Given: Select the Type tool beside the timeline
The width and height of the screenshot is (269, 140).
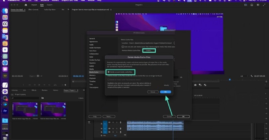Looking at the screenshot, I should click(x=89, y=122).
